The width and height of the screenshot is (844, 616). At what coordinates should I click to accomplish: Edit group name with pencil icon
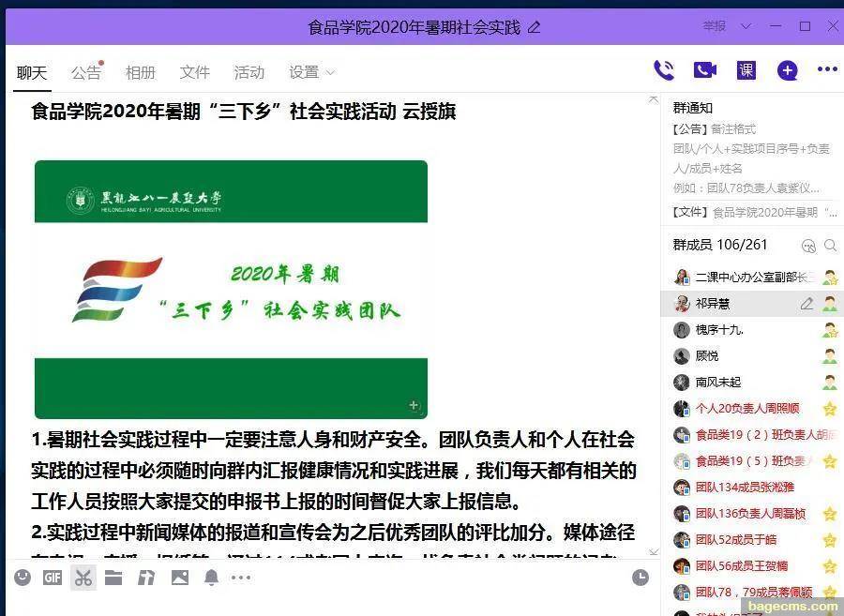pos(535,27)
